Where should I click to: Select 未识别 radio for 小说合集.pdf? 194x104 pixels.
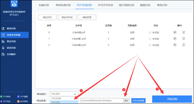click(x=150, y=33)
